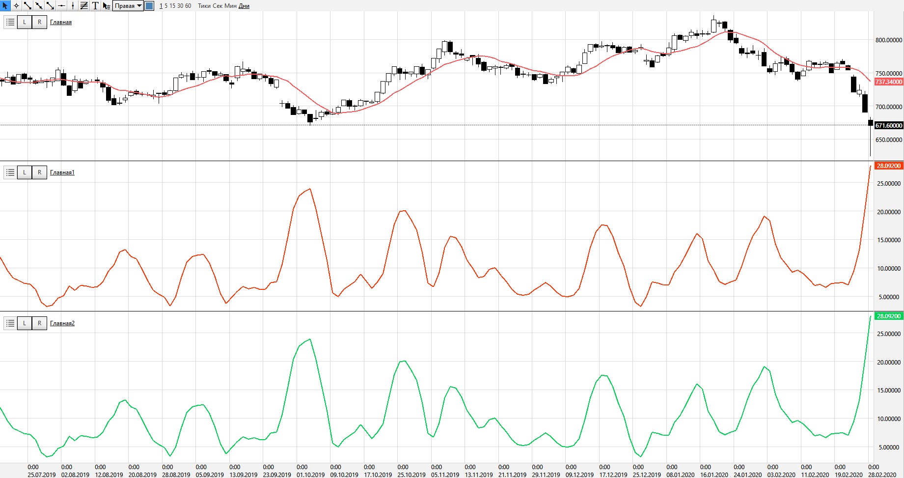Select the vertical line tool

[73, 6]
